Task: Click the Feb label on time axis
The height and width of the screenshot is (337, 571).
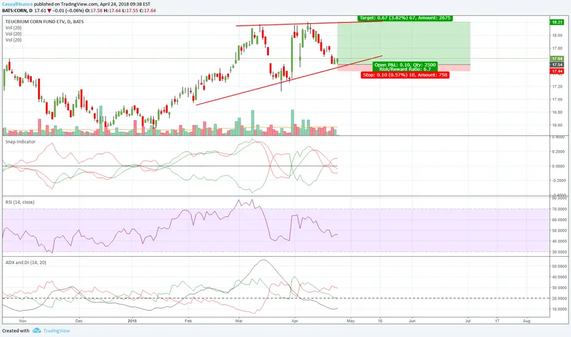Action: coord(188,321)
